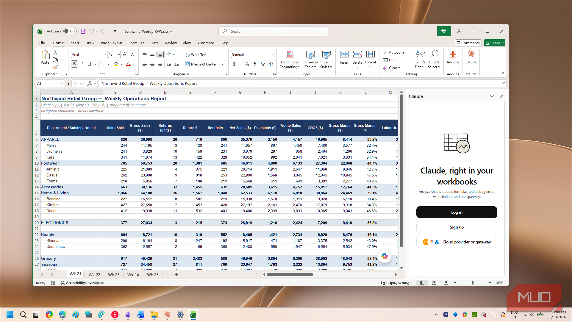
Task: Toggle Align Right
Action: 160,64
